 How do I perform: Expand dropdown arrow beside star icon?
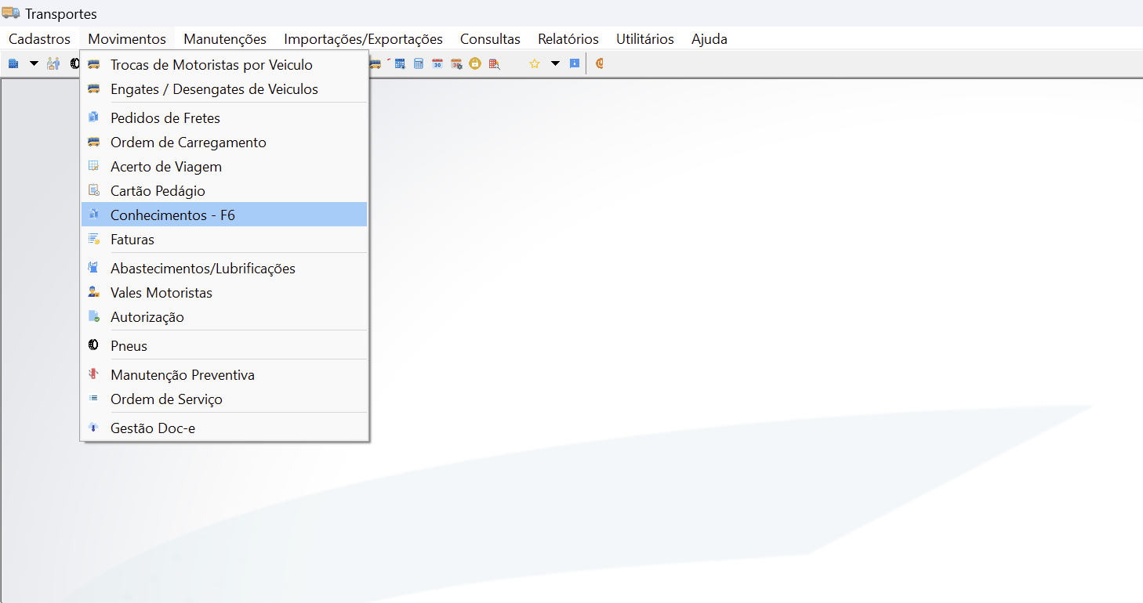pos(555,63)
